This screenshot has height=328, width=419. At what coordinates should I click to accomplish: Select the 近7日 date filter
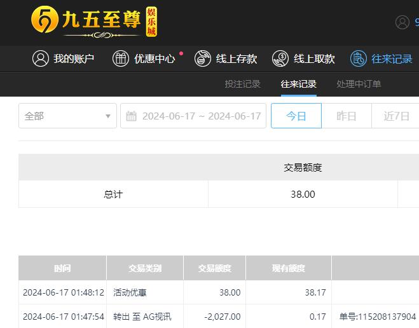[397, 116]
